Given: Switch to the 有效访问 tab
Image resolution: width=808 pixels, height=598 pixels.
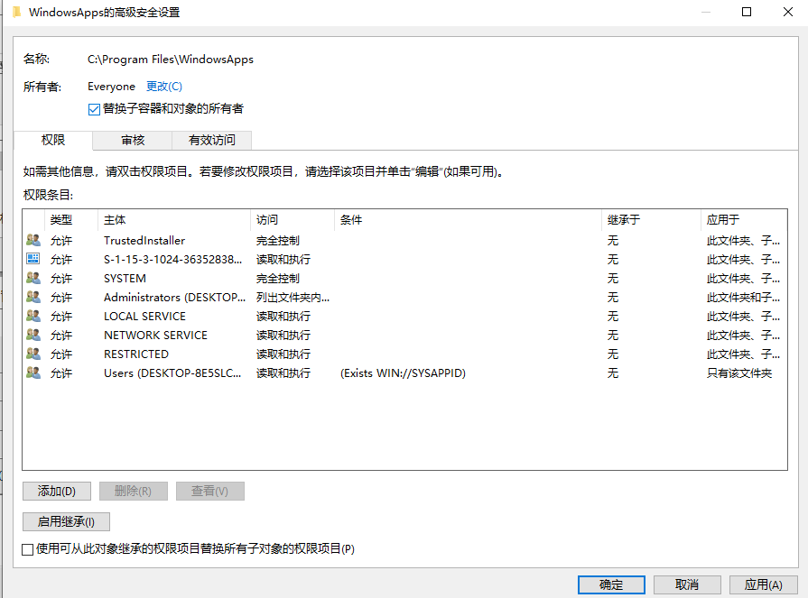Looking at the screenshot, I should click(212, 140).
